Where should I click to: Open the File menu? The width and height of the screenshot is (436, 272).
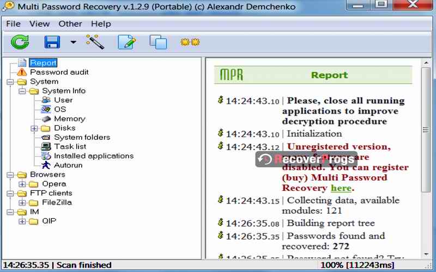pyautogui.click(x=13, y=24)
